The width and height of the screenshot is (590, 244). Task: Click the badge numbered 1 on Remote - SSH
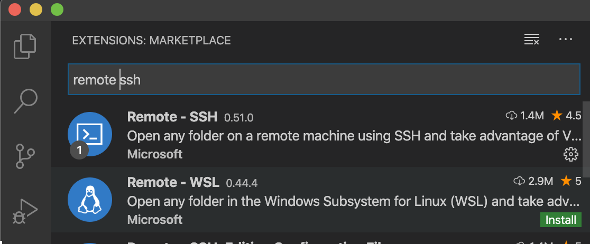click(x=79, y=151)
